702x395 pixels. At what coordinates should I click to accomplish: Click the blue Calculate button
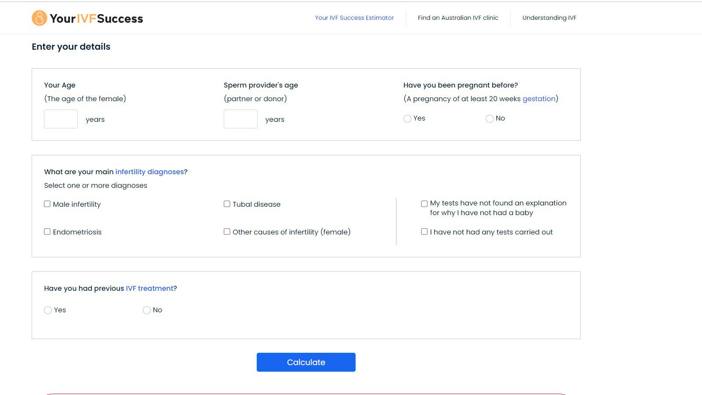(x=306, y=362)
